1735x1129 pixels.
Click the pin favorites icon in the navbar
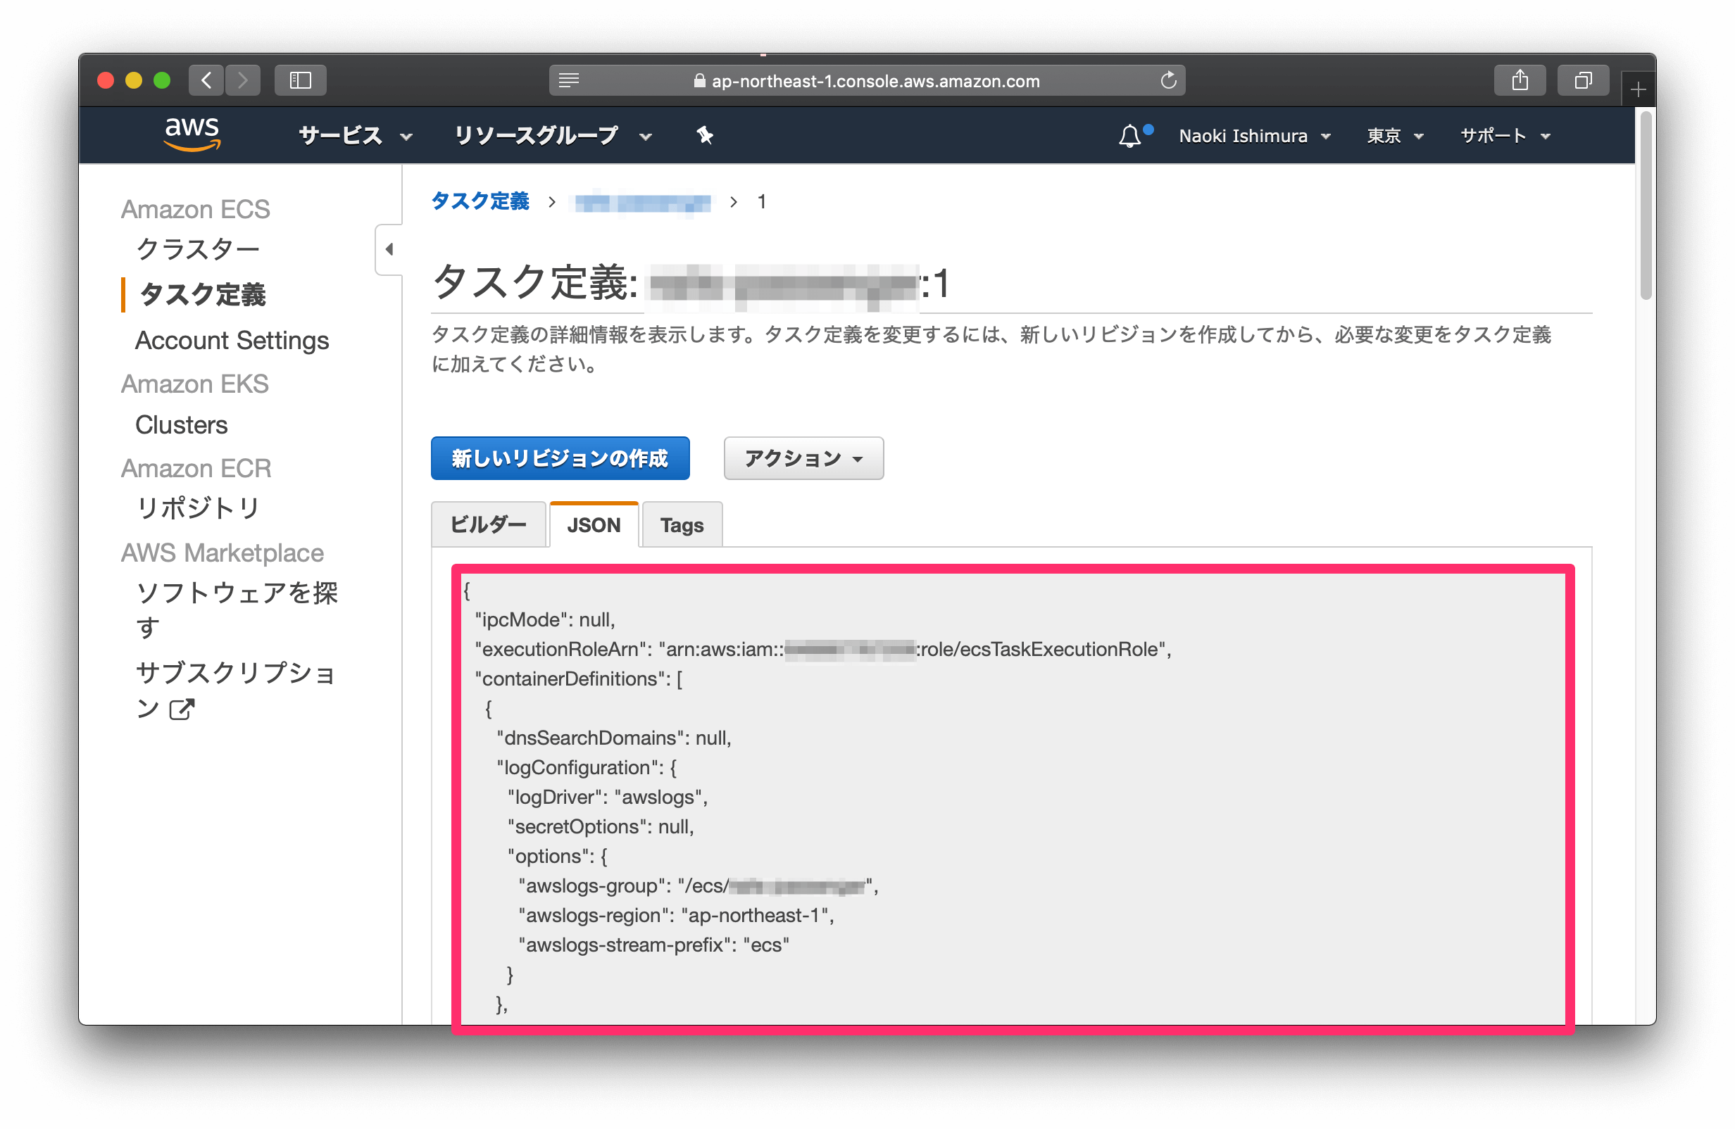coord(703,136)
